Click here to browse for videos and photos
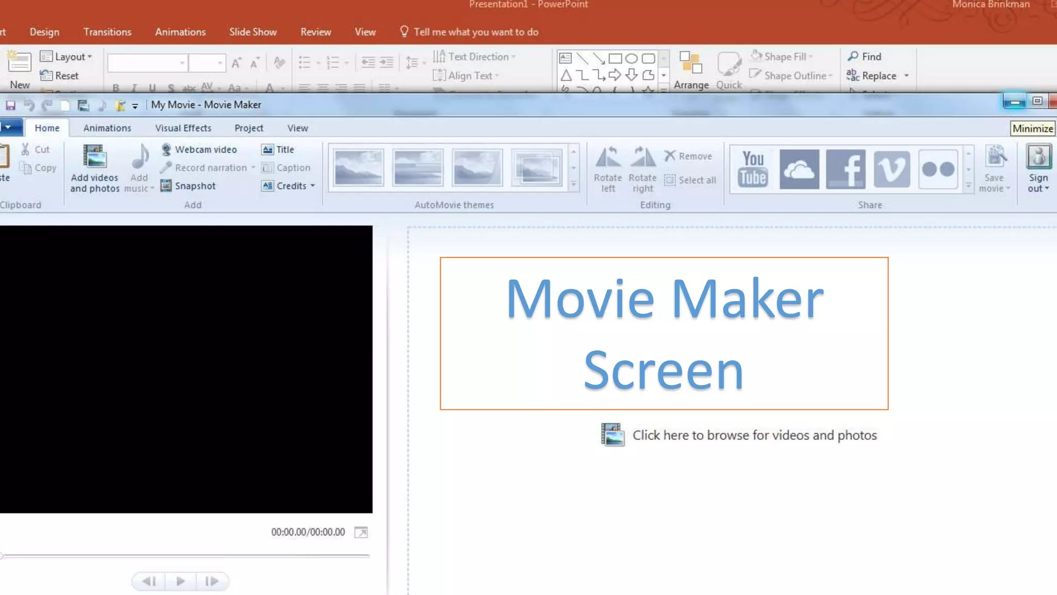Viewport: 1057px width, 595px height. 754,435
